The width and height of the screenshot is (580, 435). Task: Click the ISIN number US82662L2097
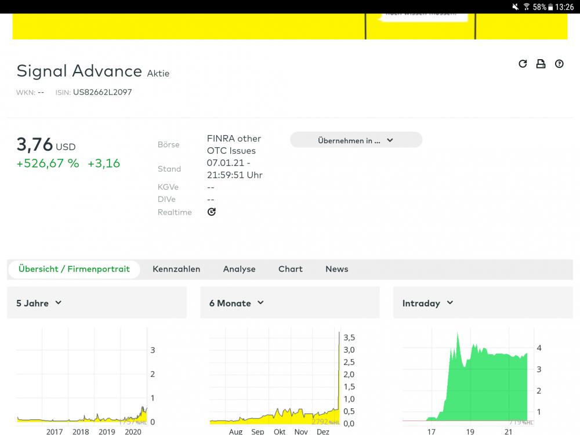tap(103, 92)
